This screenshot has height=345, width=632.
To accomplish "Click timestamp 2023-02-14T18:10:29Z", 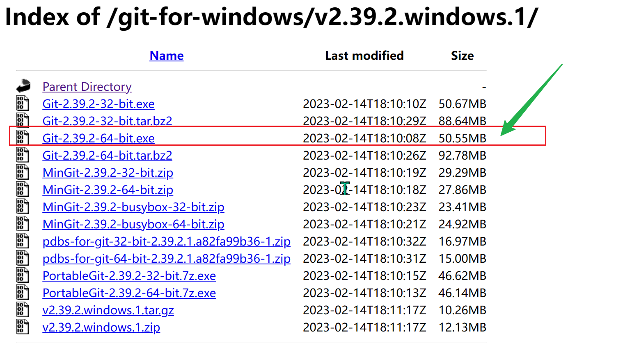I will click(x=364, y=121).
